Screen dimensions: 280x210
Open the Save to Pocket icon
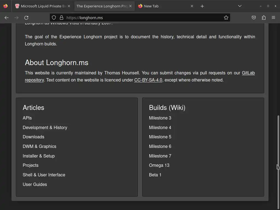pos(254,17)
